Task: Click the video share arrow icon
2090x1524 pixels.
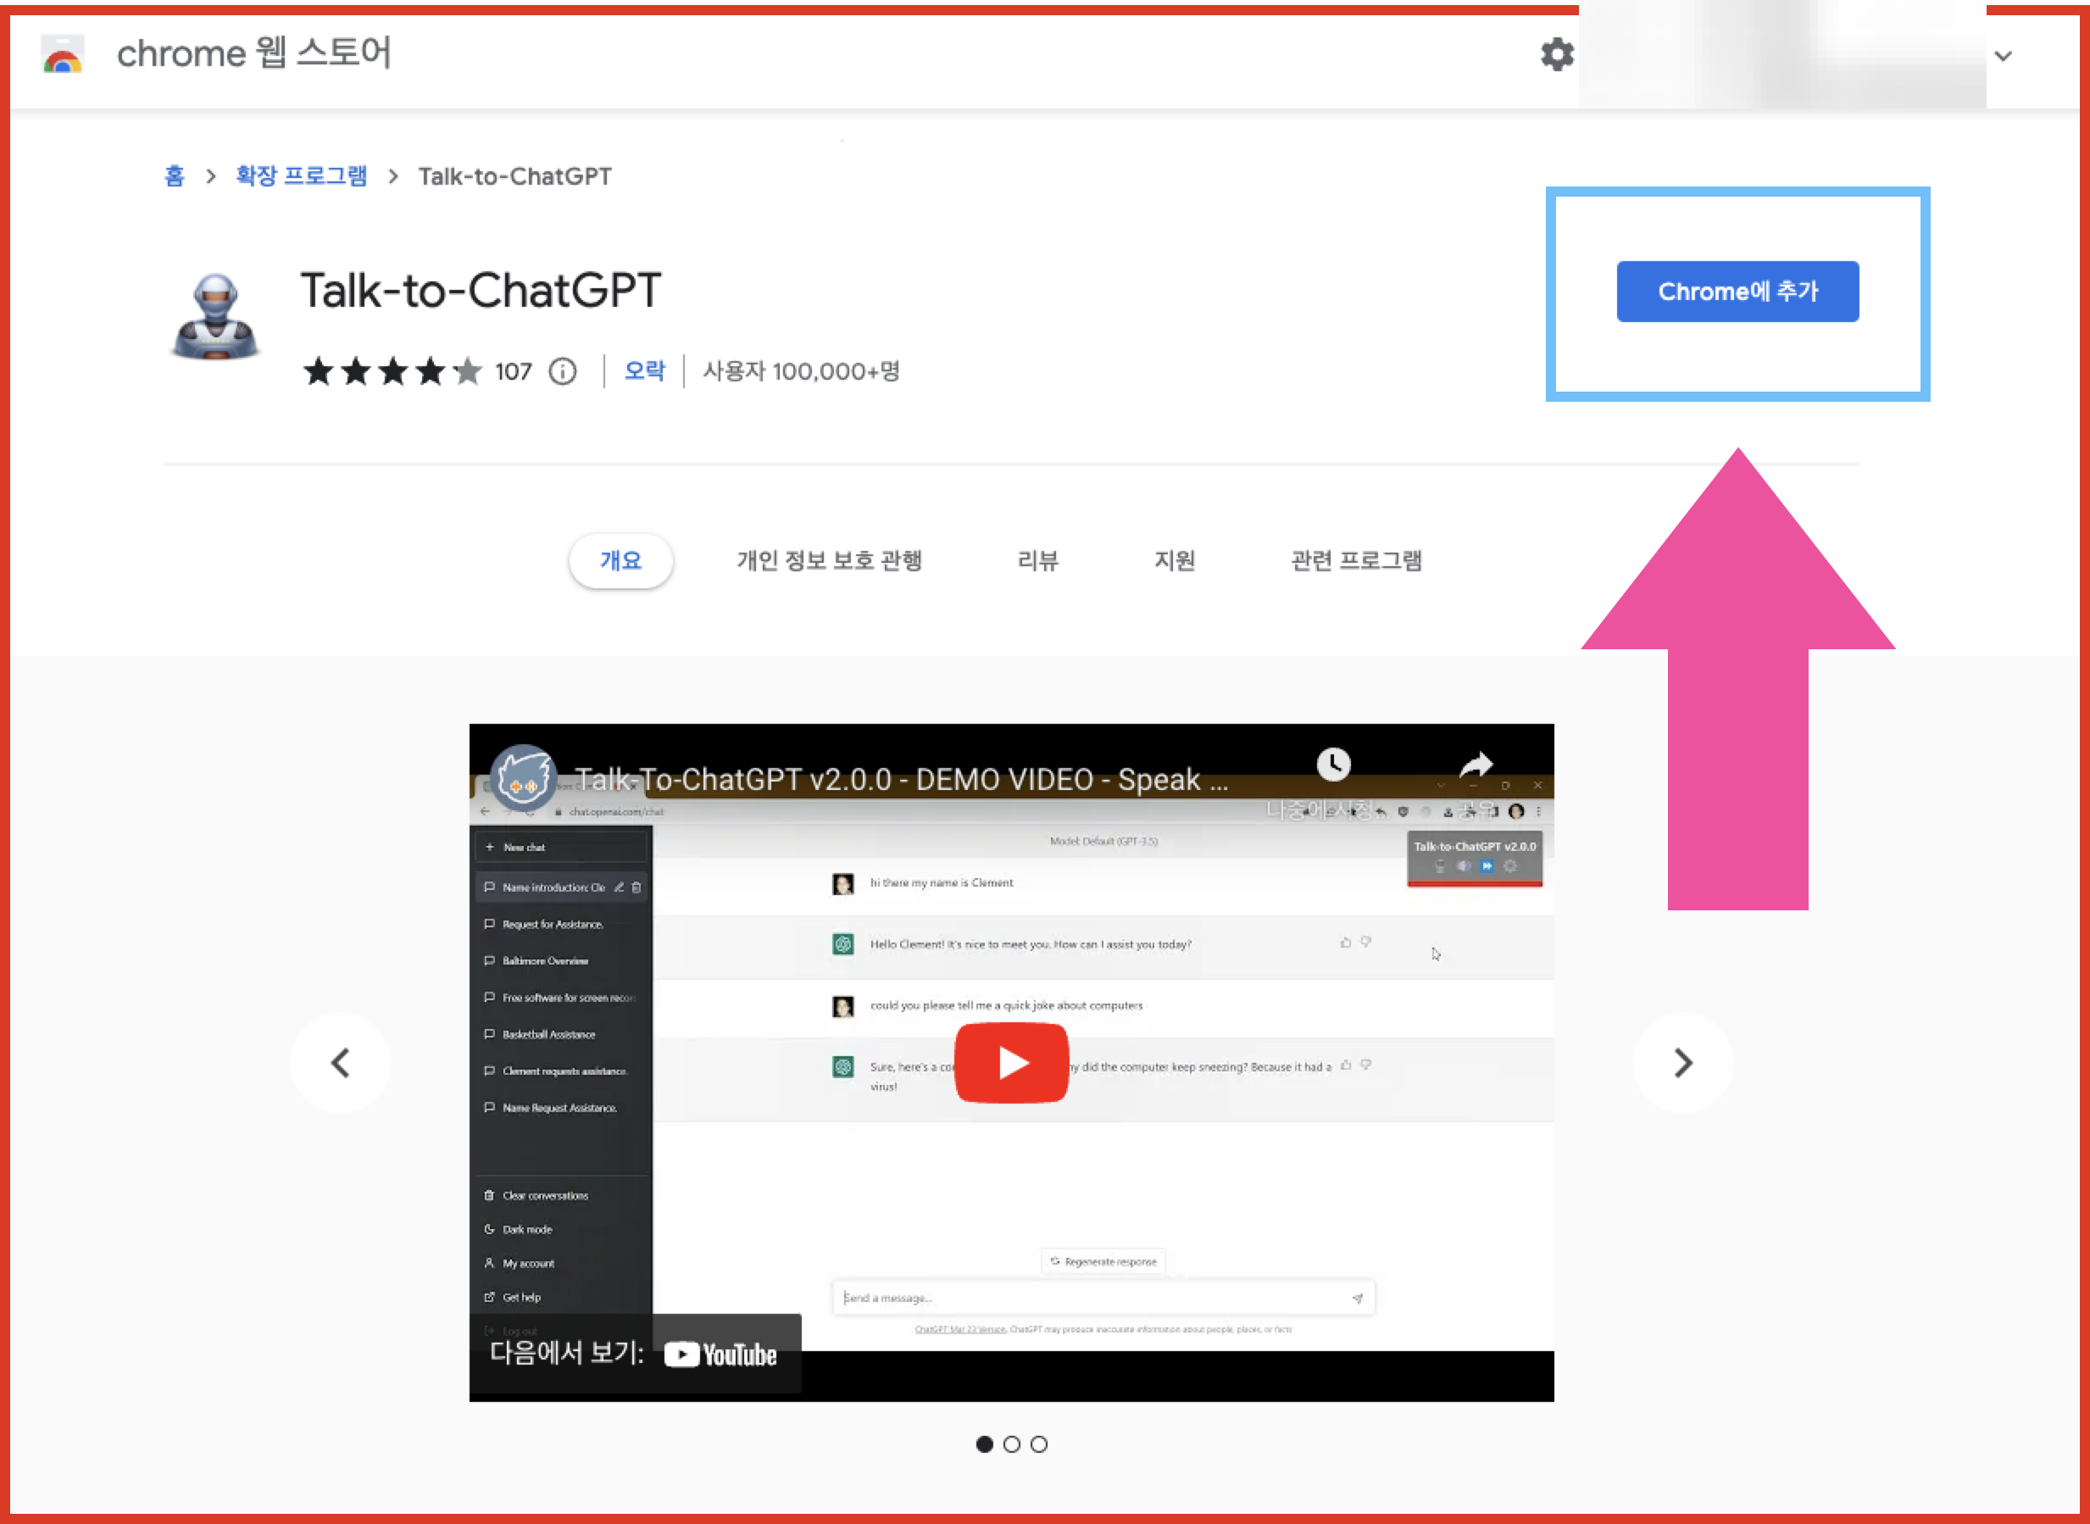Action: 1476,764
